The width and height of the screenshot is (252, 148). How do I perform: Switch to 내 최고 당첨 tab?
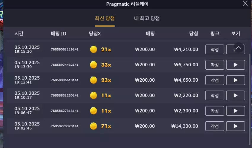(147, 18)
